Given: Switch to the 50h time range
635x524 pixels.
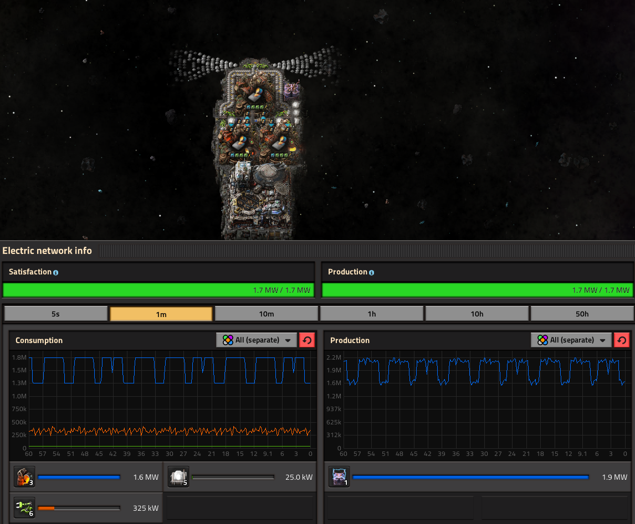Looking at the screenshot, I should [x=582, y=314].
